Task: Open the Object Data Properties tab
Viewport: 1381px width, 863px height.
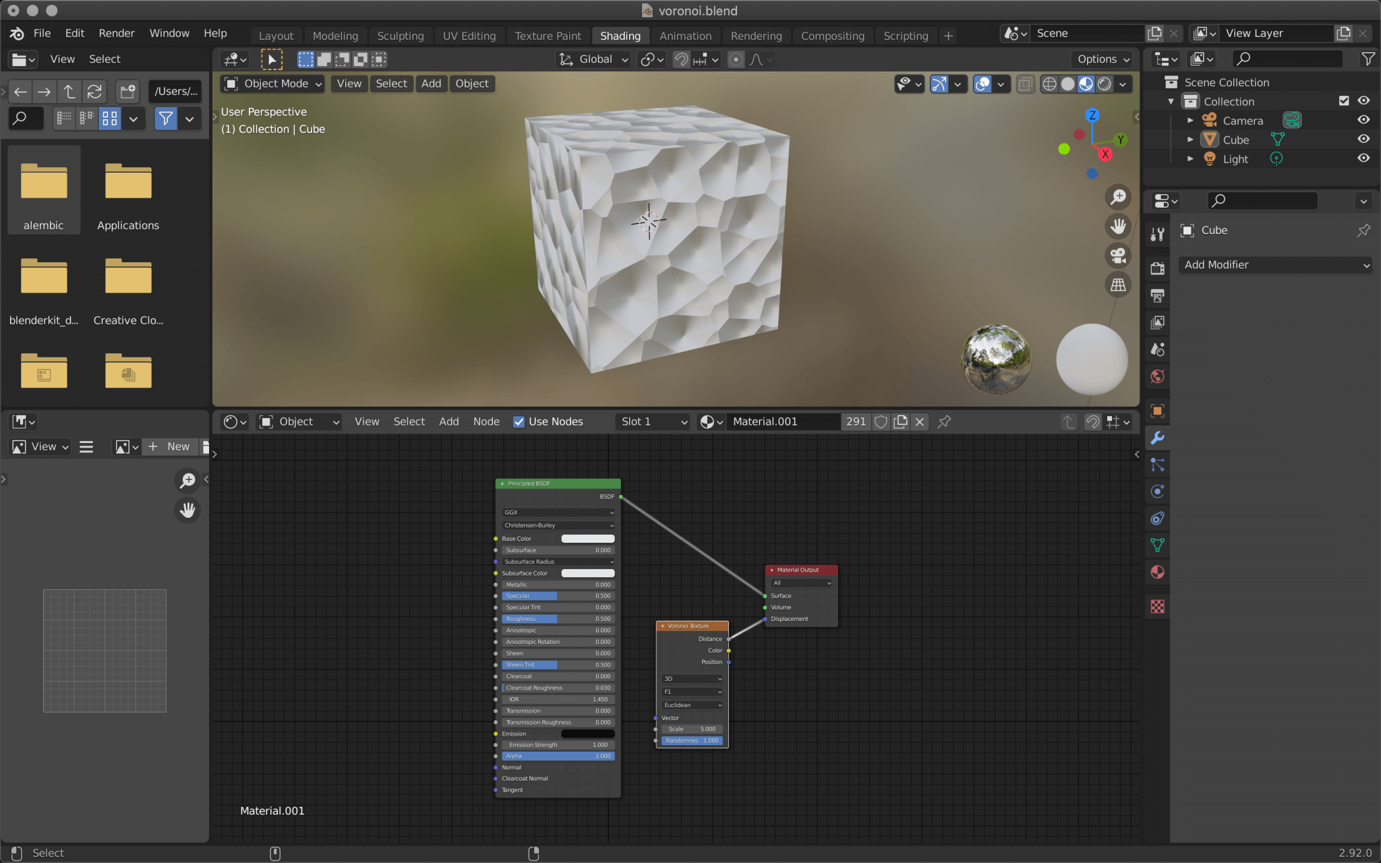Action: (x=1158, y=545)
